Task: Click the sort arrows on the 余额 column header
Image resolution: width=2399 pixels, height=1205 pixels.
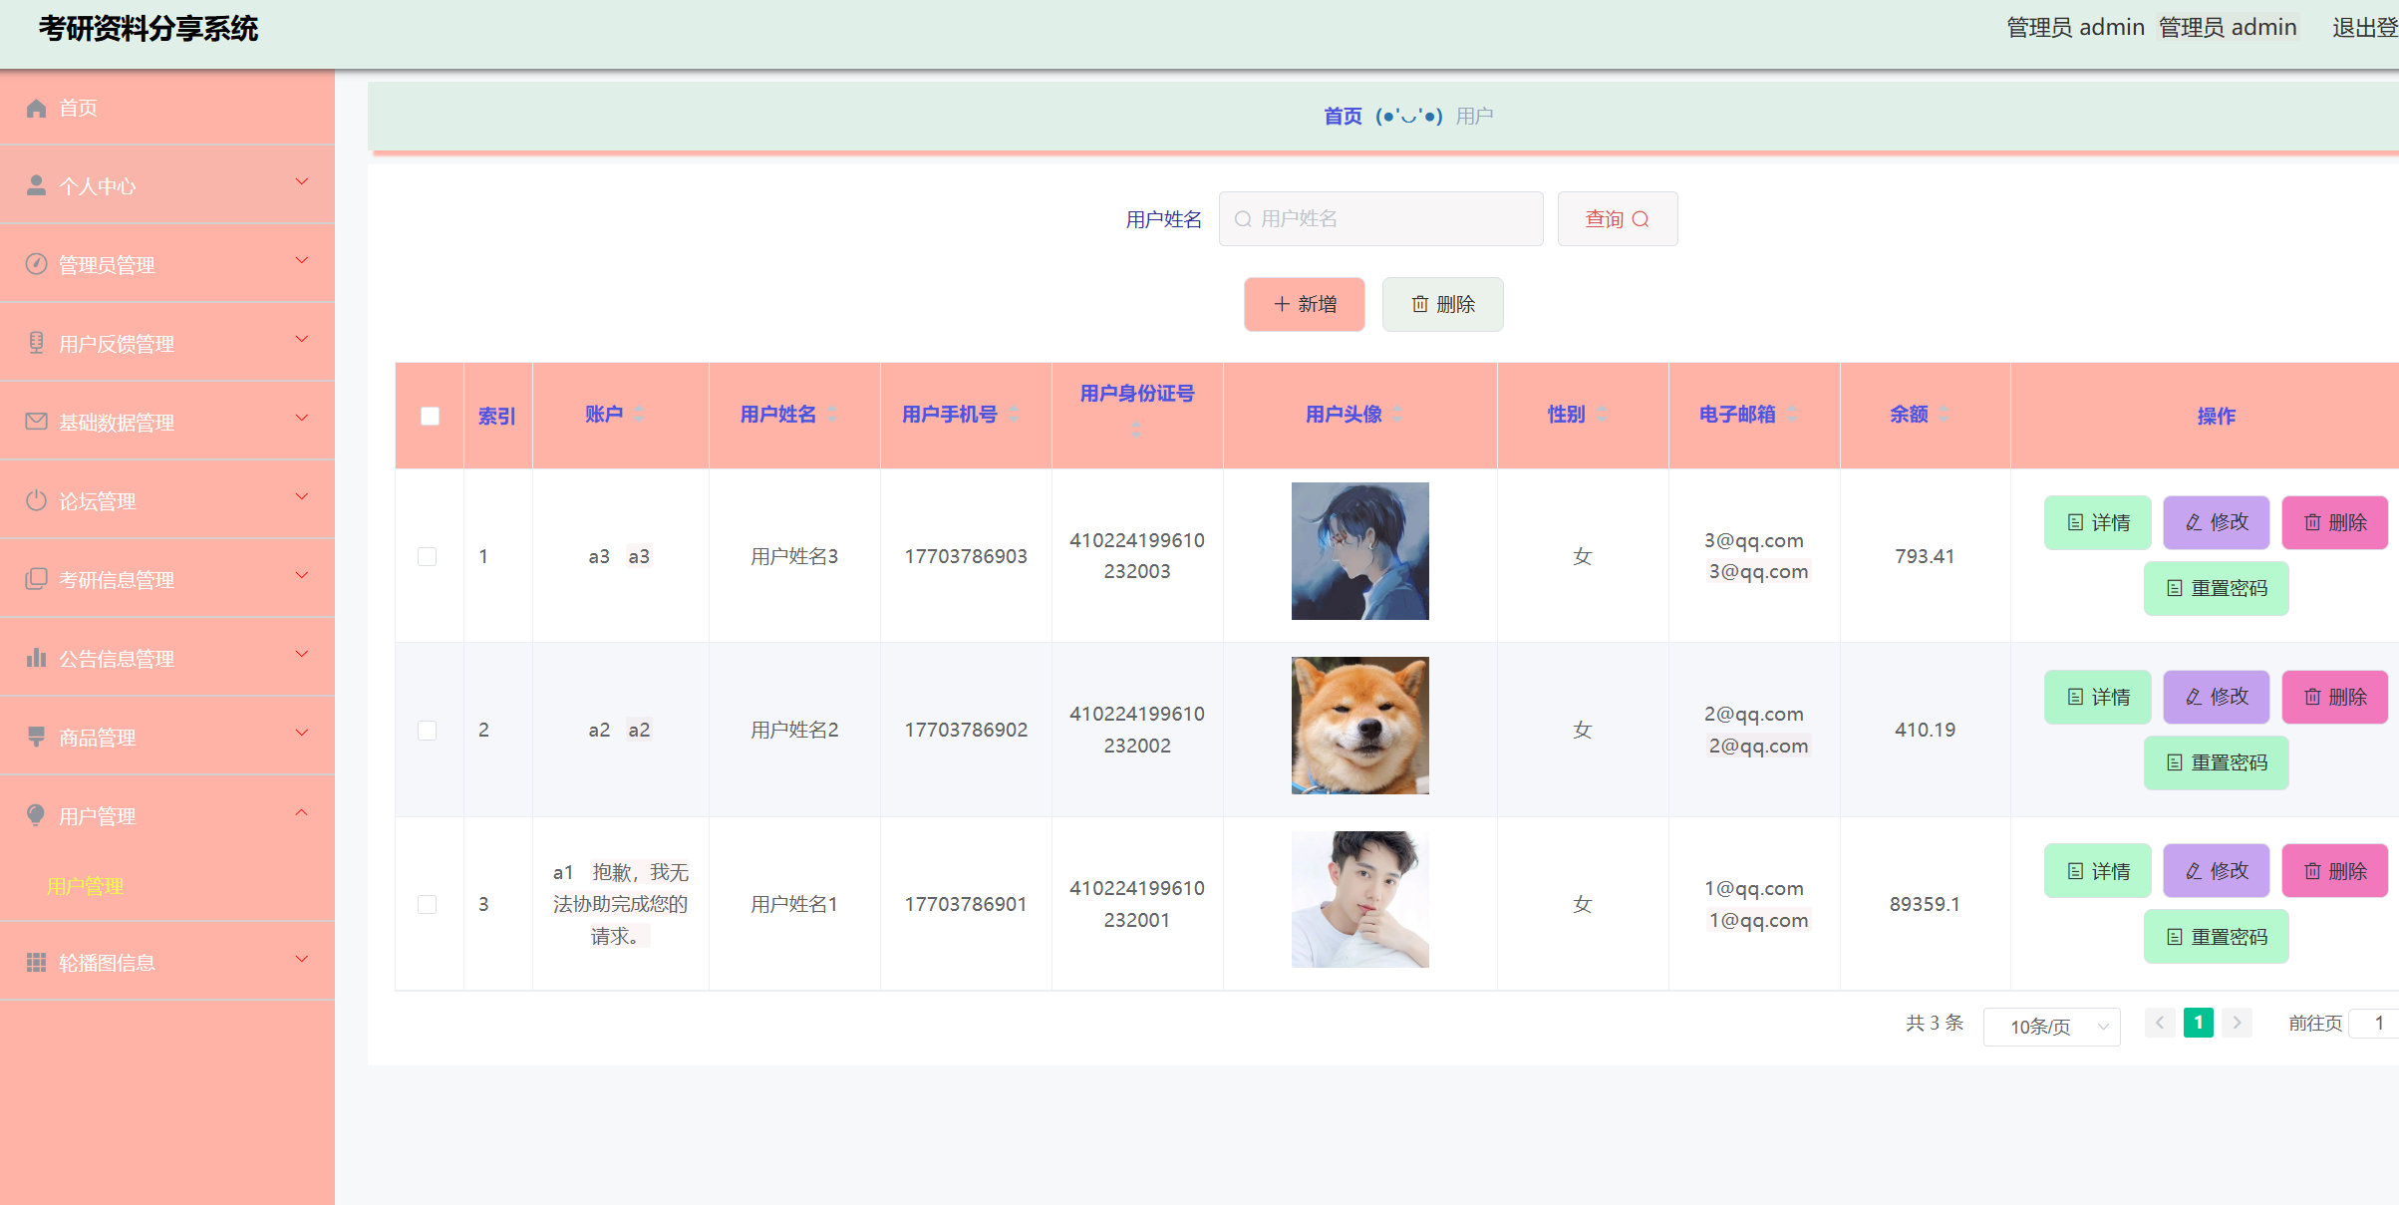Action: (1945, 415)
